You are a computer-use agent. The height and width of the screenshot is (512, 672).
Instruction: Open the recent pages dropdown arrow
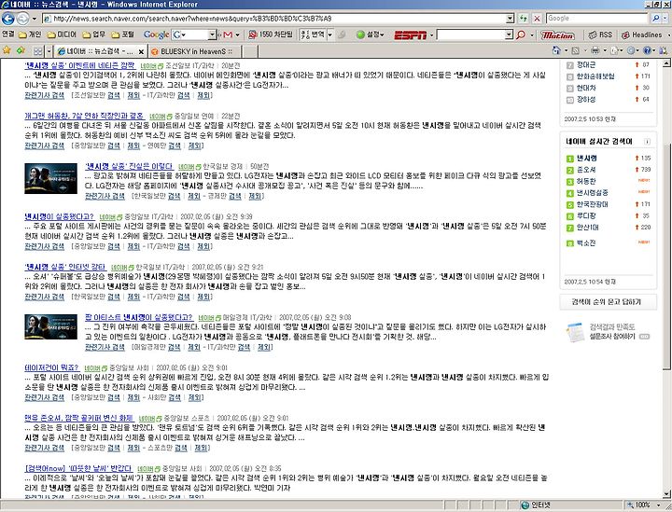(34, 19)
